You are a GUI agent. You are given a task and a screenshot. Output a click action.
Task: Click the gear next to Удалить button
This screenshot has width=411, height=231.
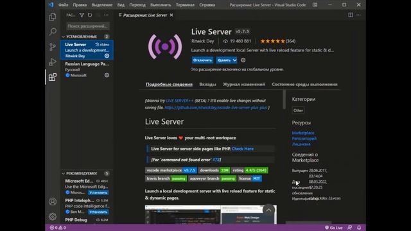243,60
